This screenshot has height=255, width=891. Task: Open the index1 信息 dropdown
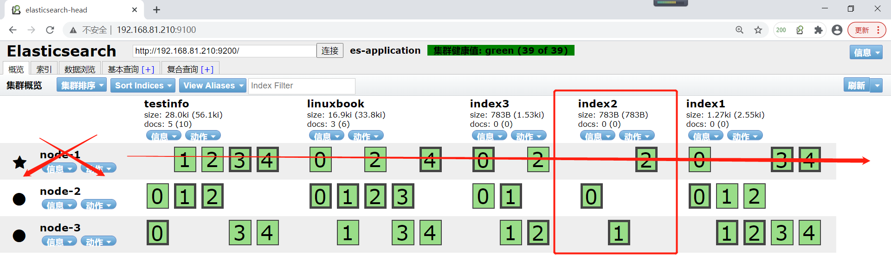click(x=706, y=136)
